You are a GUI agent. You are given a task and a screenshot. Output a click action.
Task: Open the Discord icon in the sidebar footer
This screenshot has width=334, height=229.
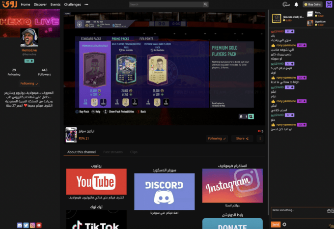coord(20,225)
